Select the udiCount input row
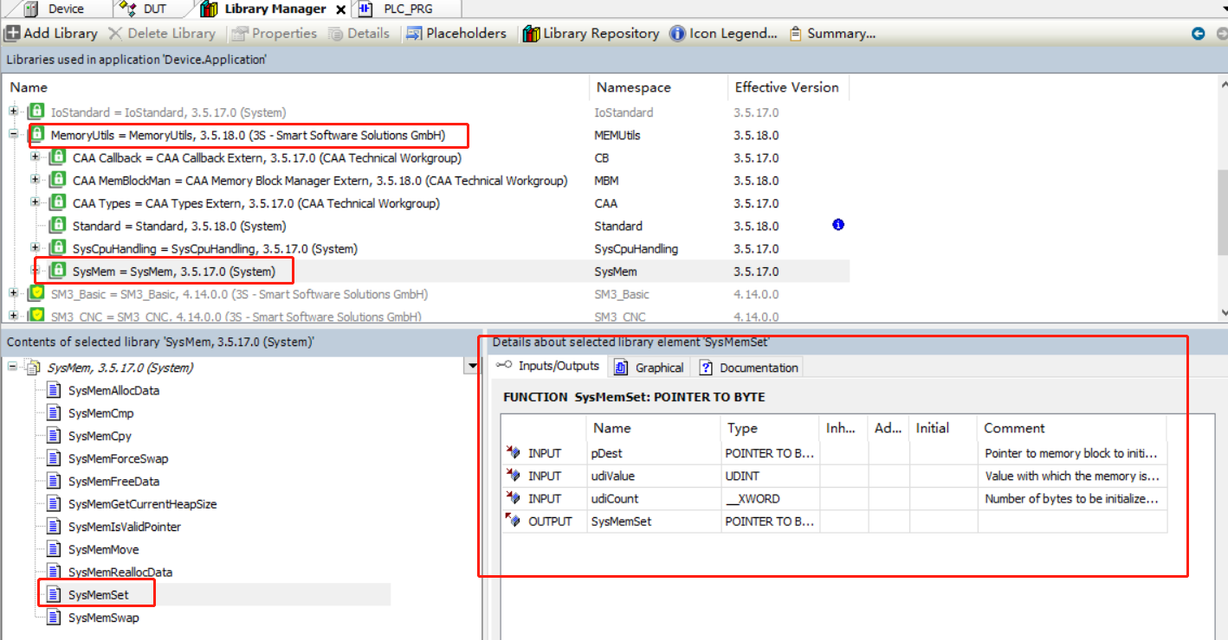Screen dimensions: 1228x640 [x=834, y=498]
